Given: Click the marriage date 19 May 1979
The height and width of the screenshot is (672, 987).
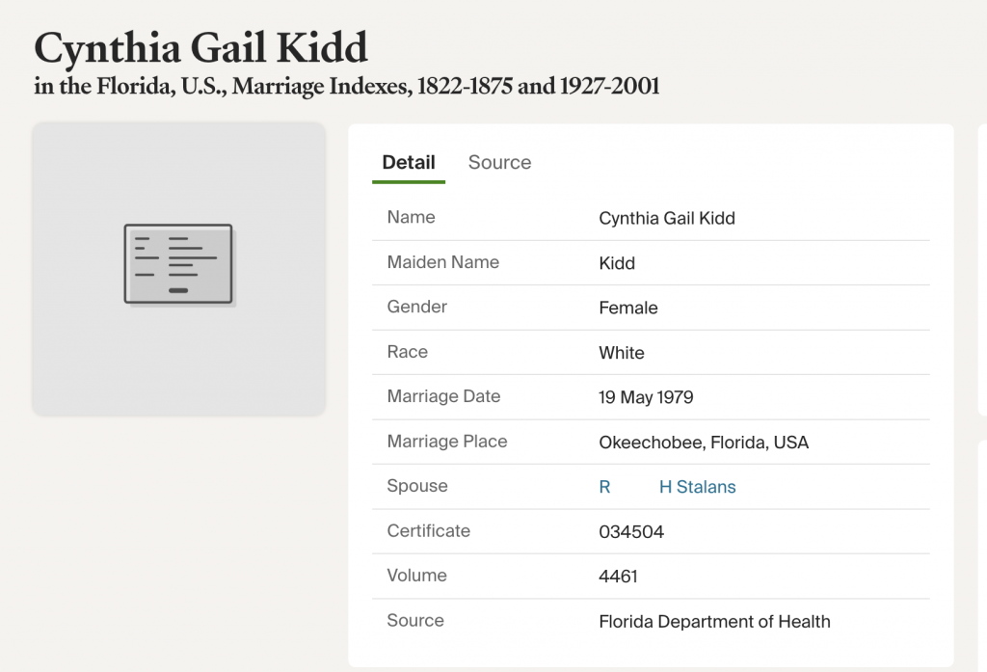Looking at the screenshot, I should click(646, 397).
